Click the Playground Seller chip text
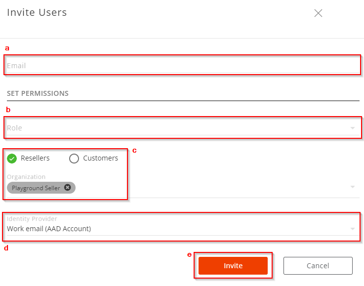The width and height of the screenshot is (364, 286). [36, 188]
